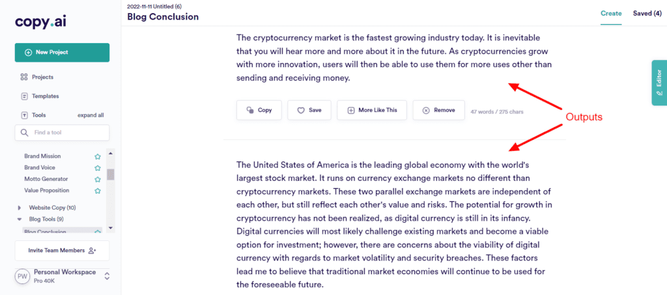Viewport: 667px width, 295px height.
Task: Toggle the Brand Voice favorite star
Action: pos(97,168)
